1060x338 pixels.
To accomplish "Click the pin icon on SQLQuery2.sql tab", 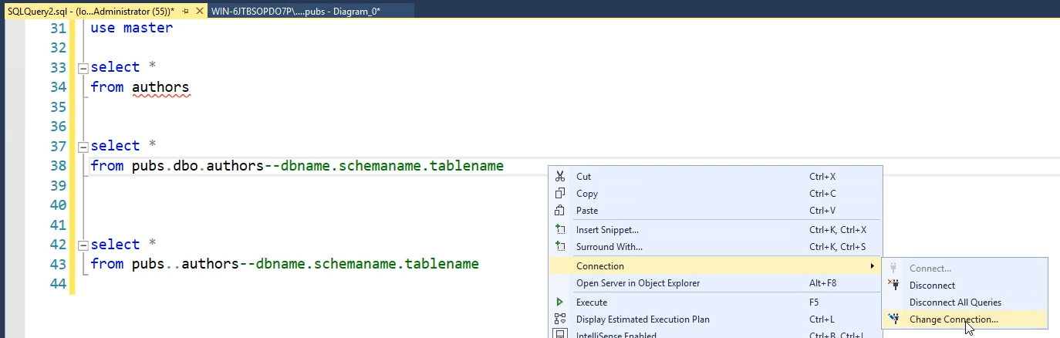I will (186, 12).
